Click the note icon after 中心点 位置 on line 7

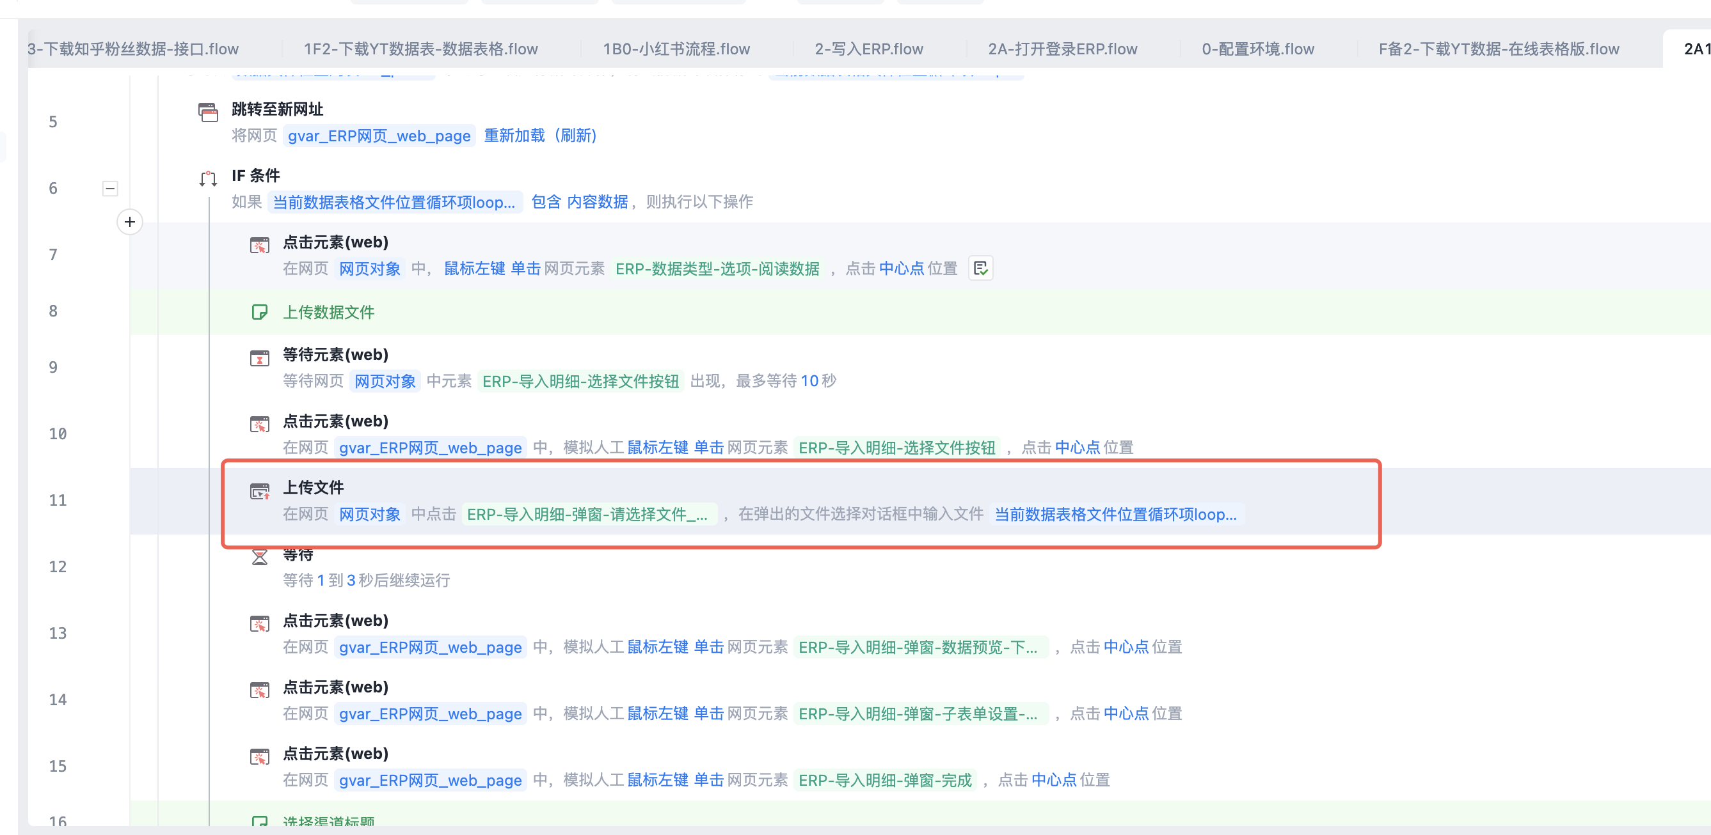pos(980,268)
